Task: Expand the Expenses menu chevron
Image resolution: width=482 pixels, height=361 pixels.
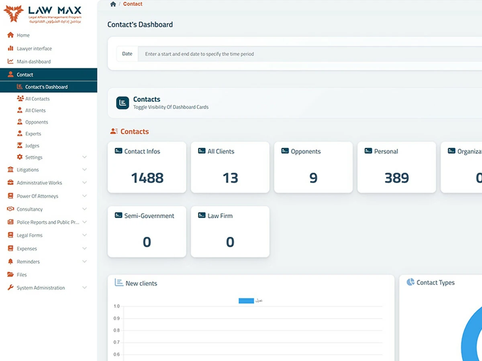Action: [84, 249]
